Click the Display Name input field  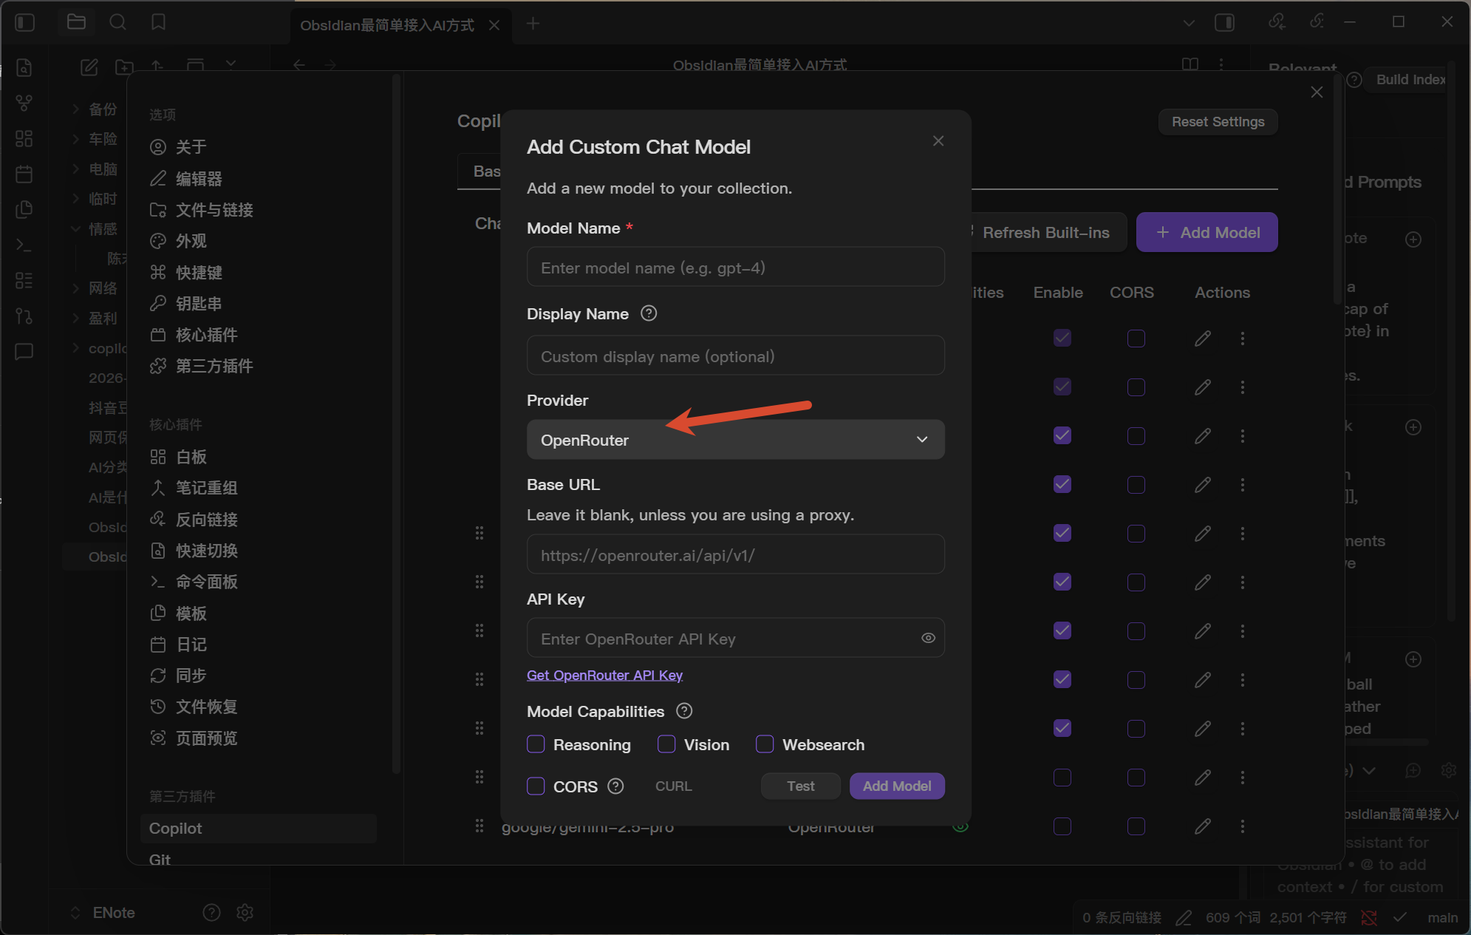tap(736, 356)
